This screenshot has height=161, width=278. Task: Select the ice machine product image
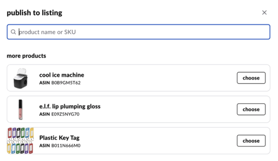(x=21, y=78)
